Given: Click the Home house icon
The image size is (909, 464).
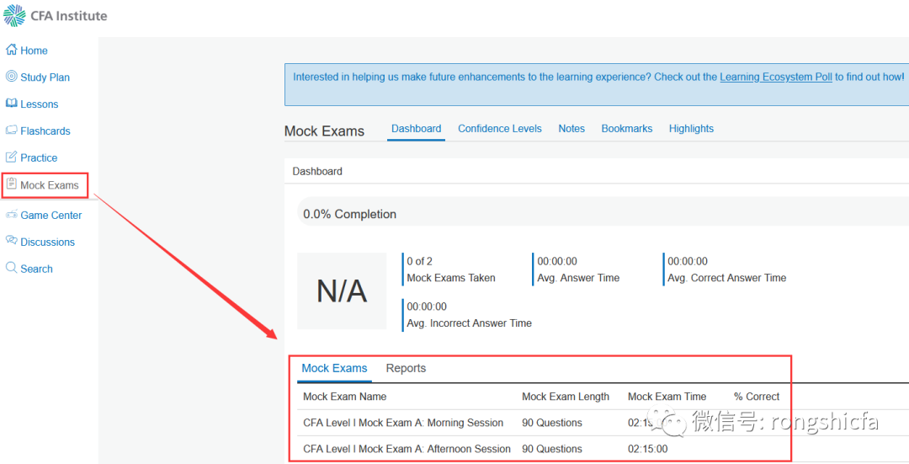Looking at the screenshot, I should click(11, 50).
